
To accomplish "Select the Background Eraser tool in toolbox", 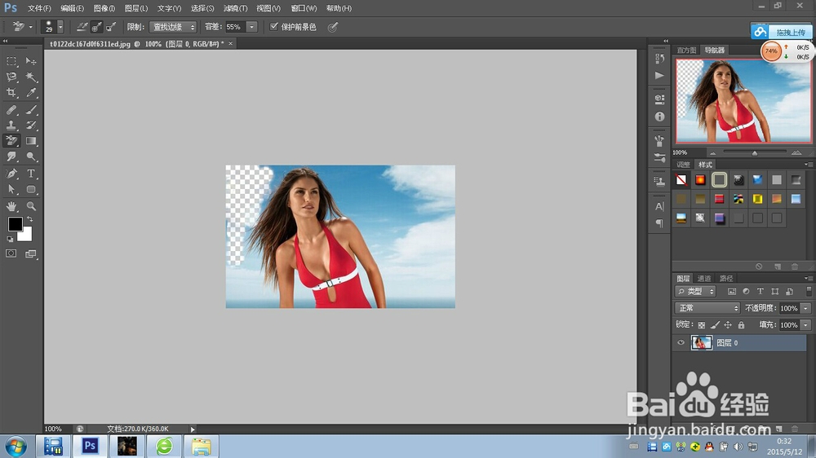I will [x=11, y=141].
